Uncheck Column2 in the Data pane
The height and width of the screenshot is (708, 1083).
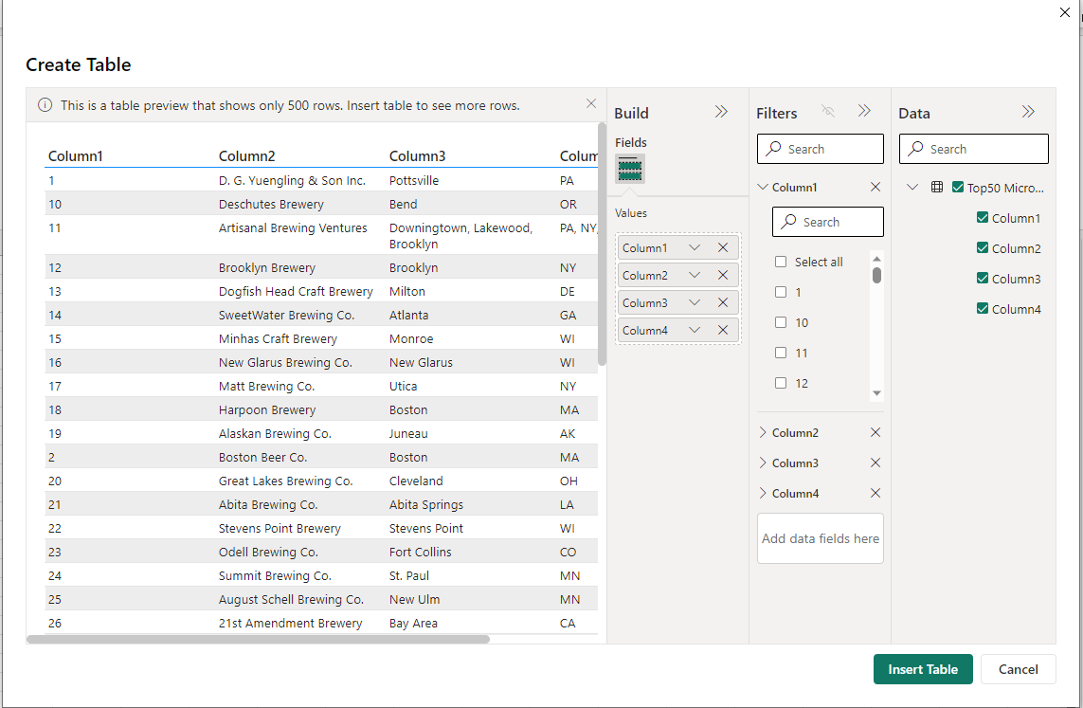(x=983, y=248)
